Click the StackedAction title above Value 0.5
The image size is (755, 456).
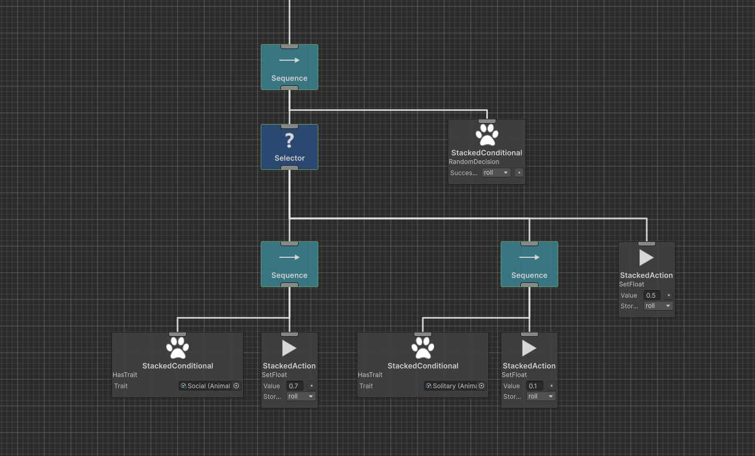coord(646,275)
